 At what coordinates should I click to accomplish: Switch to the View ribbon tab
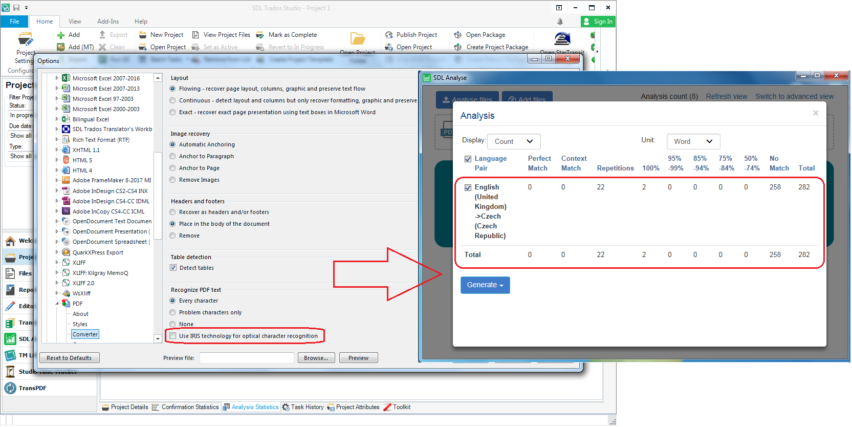pos(75,22)
